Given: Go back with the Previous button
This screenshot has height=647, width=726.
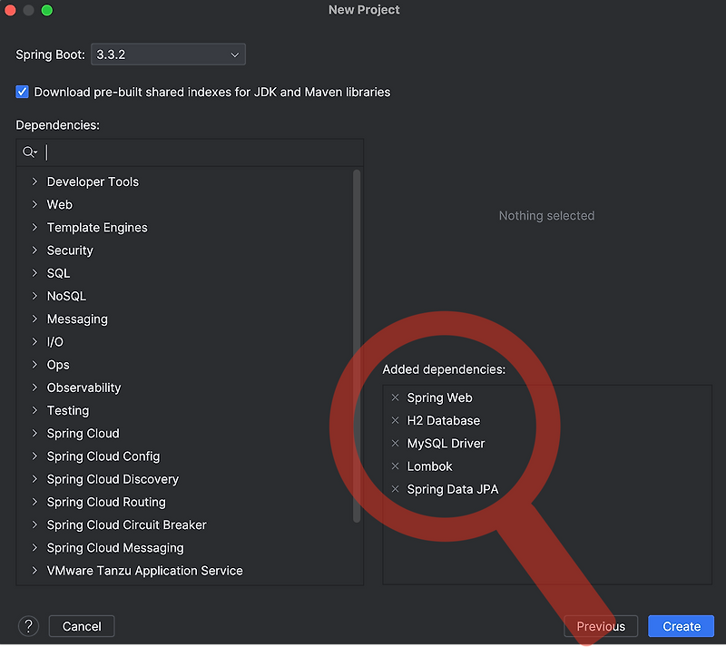Looking at the screenshot, I should pyautogui.click(x=601, y=626).
